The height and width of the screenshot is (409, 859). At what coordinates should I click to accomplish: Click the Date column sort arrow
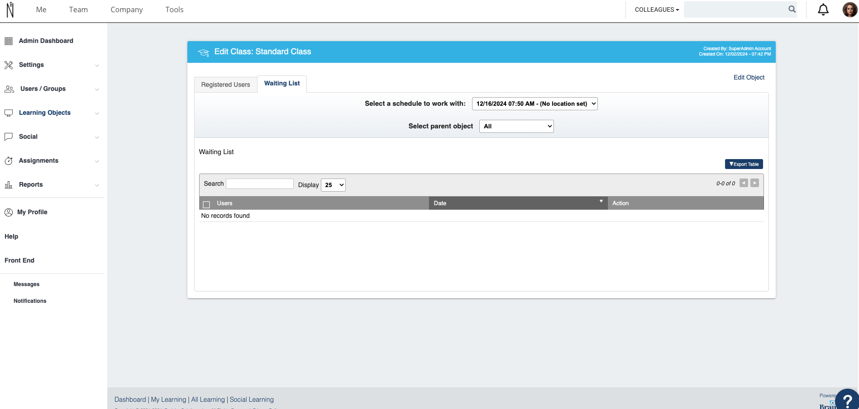click(601, 201)
